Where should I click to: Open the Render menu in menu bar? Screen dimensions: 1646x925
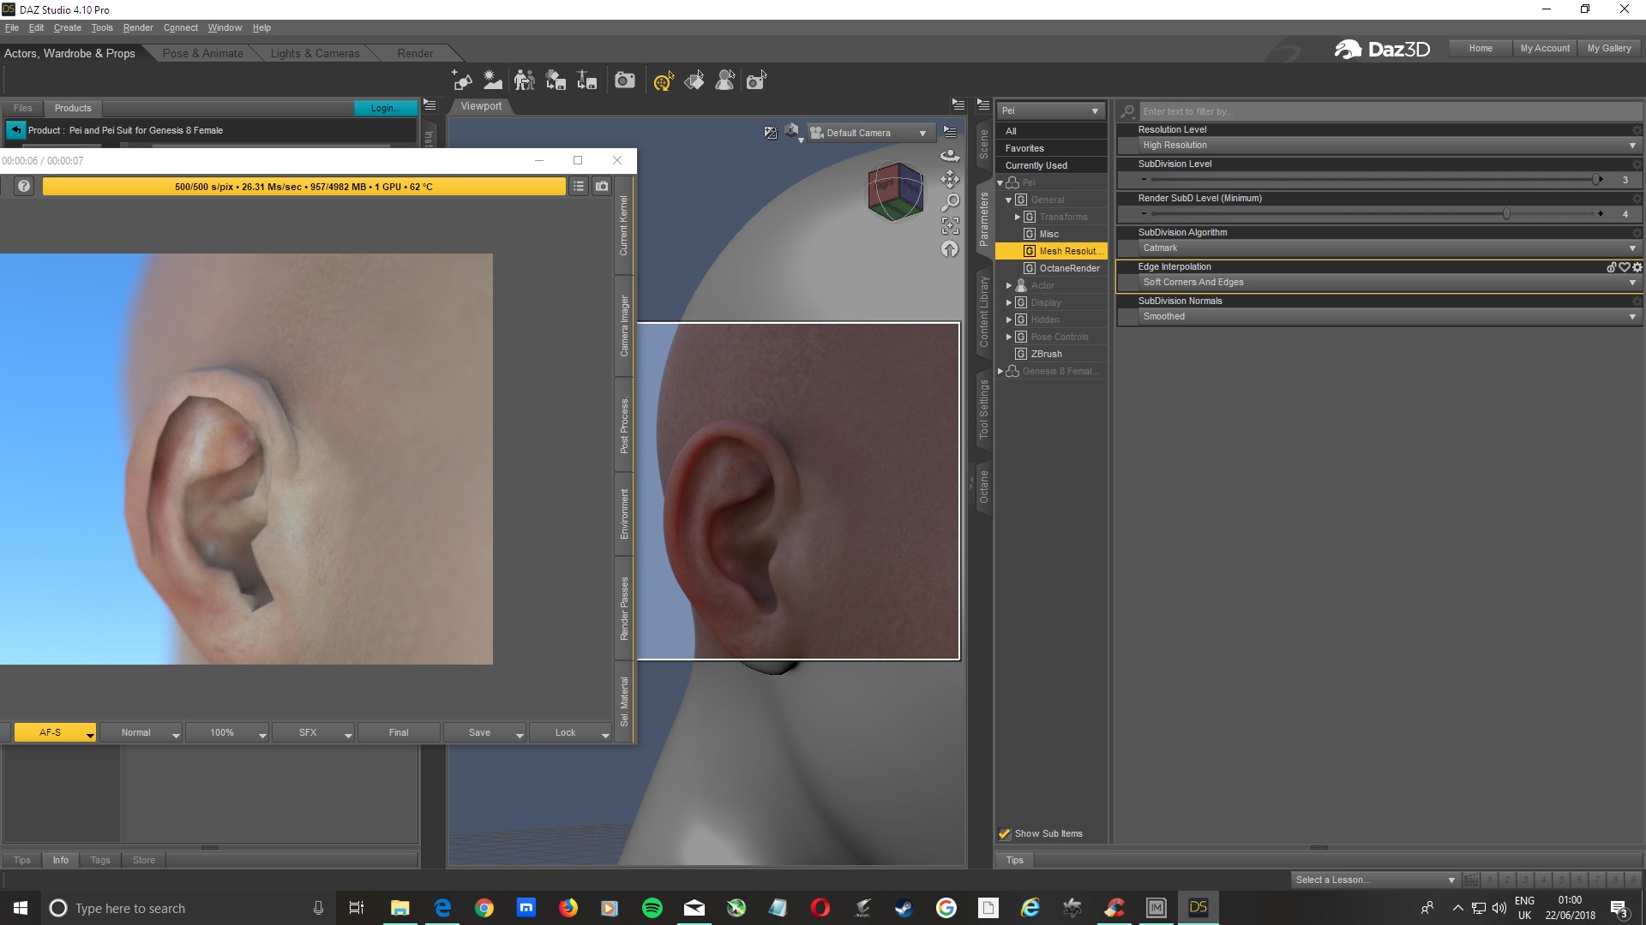pos(137,27)
